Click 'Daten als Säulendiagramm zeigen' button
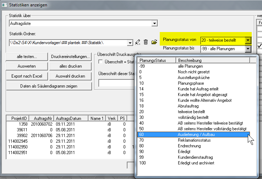The height and width of the screenshot is (179, 262). tap(49, 86)
